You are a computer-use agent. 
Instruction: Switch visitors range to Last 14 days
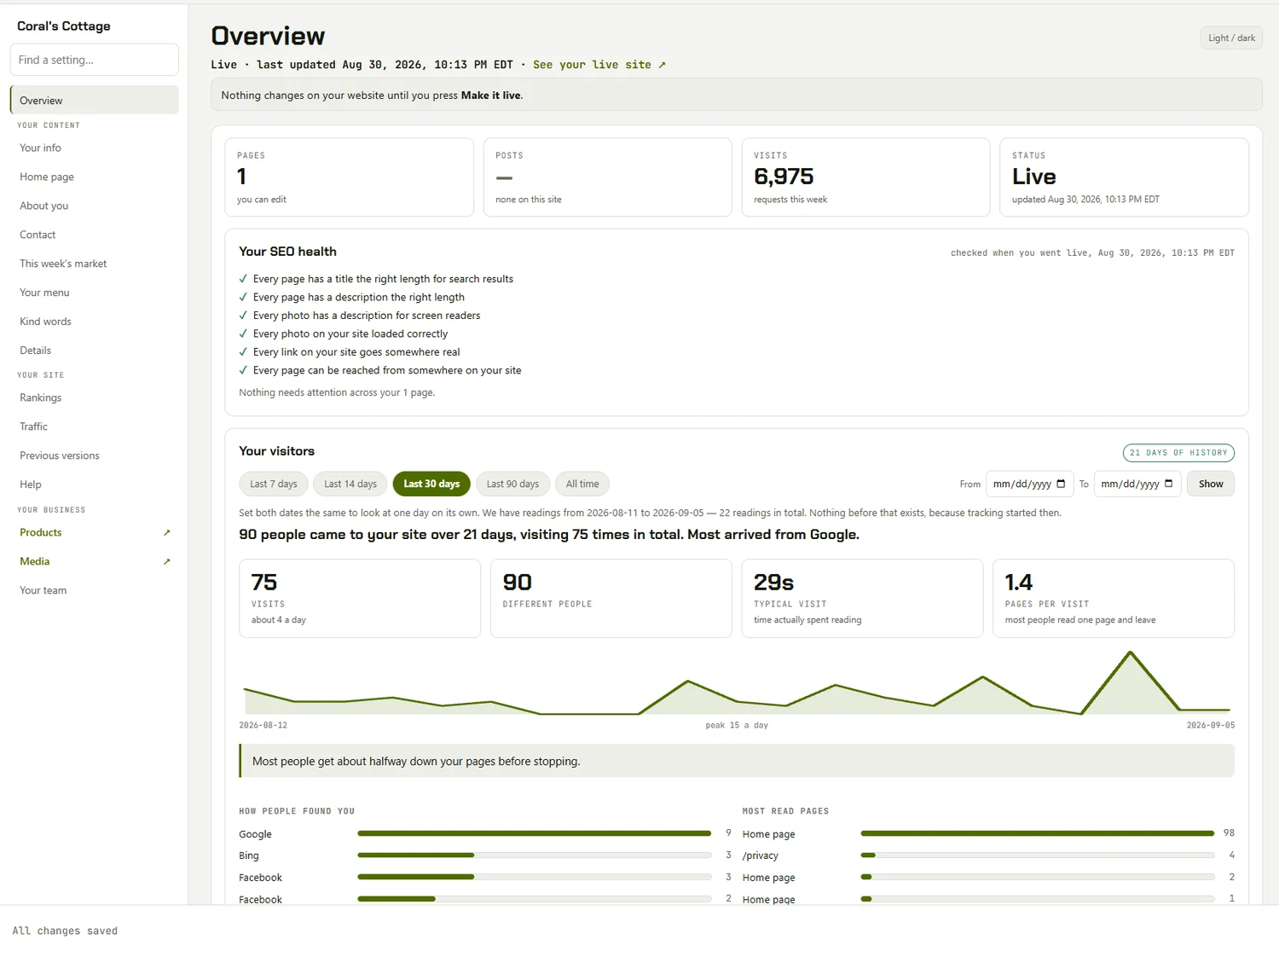(350, 484)
